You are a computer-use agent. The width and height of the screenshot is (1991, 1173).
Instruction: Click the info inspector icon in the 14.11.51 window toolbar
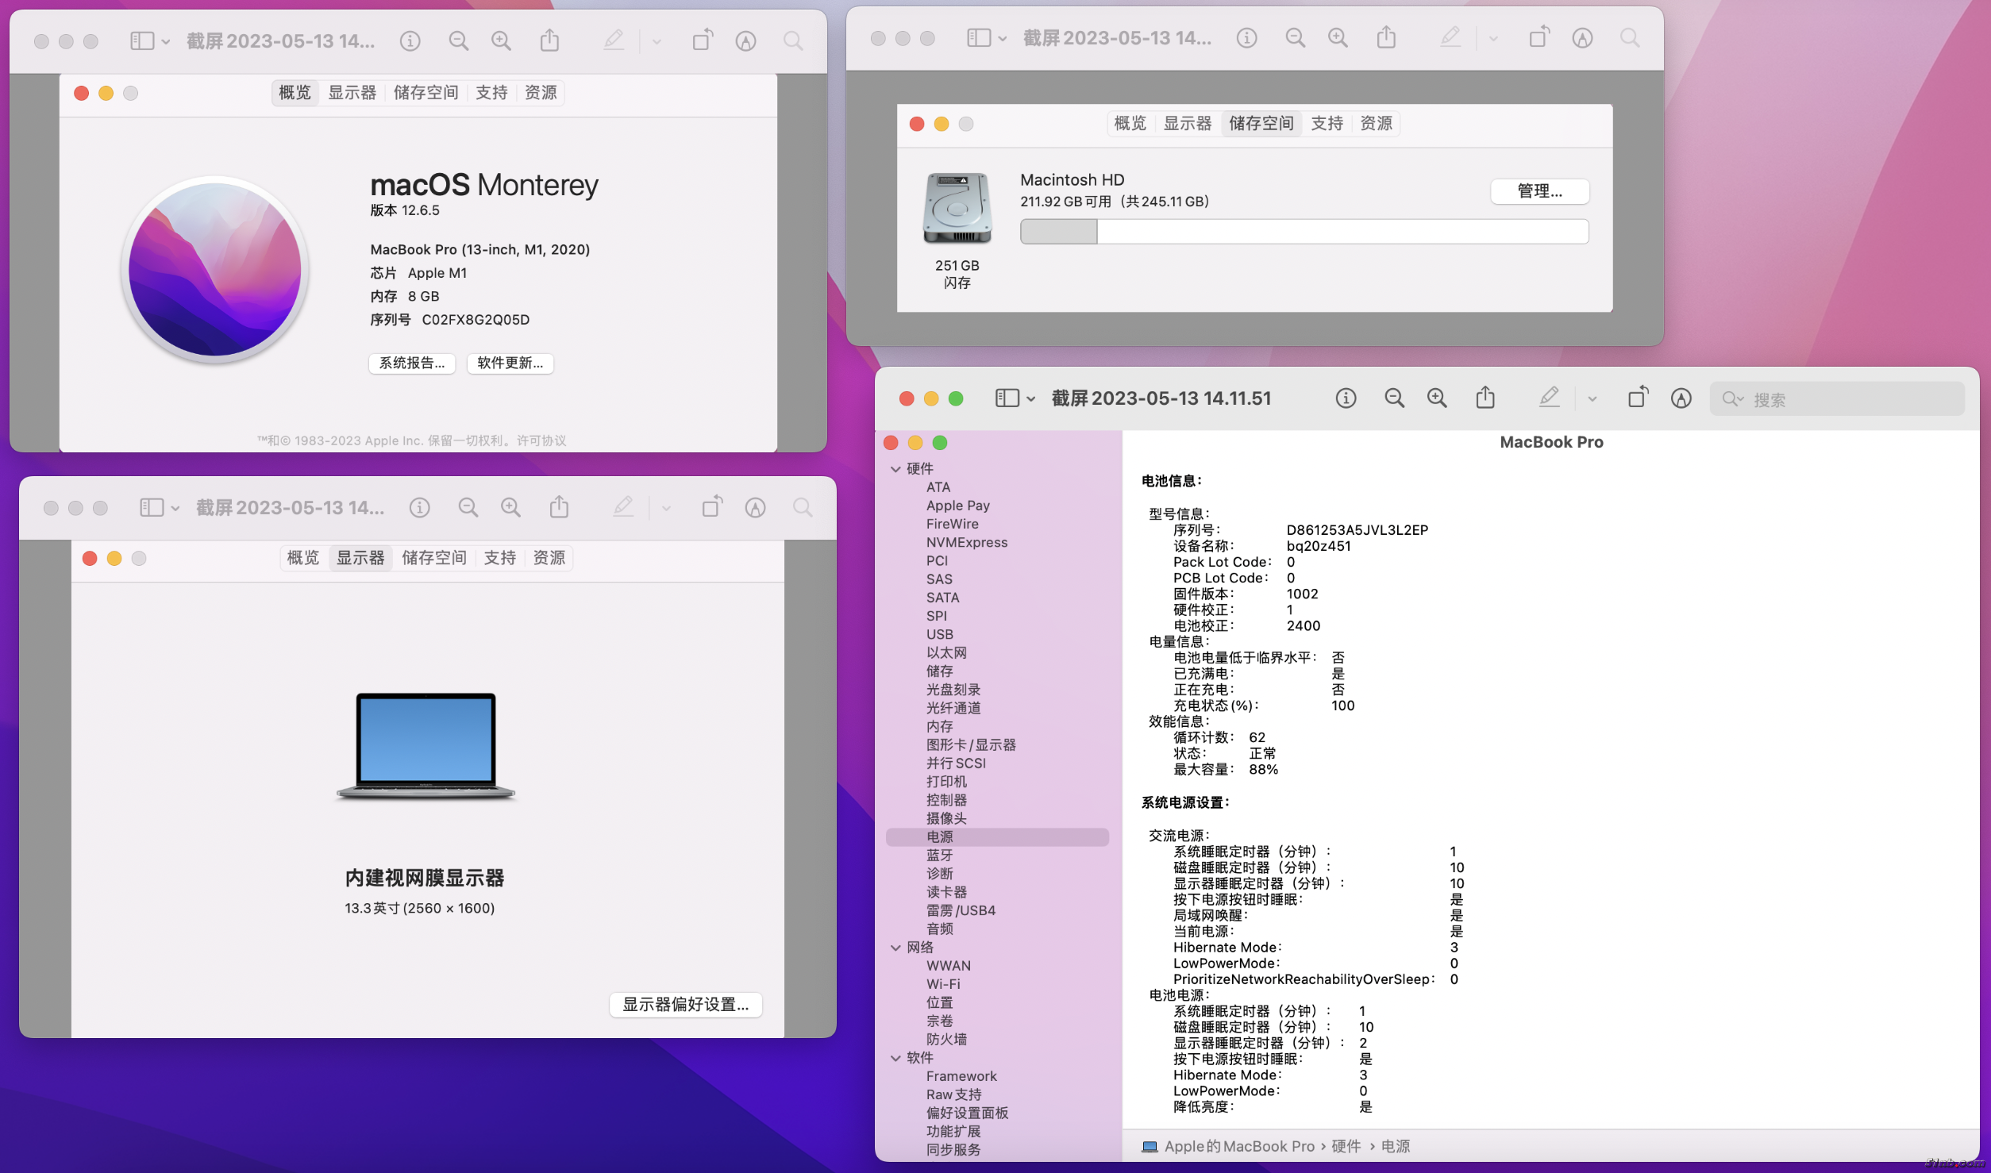(1346, 398)
